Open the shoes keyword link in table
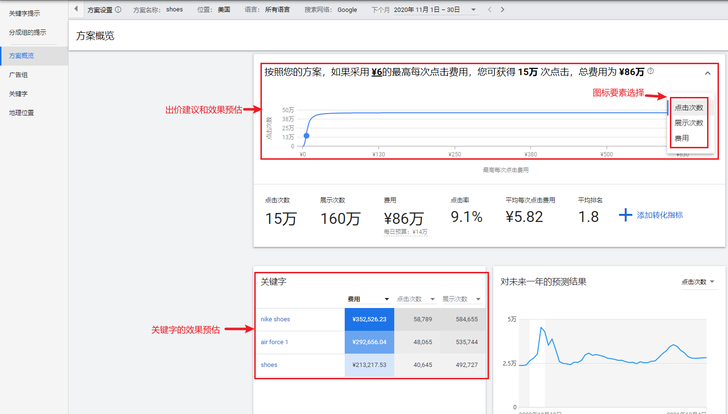This screenshot has height=414, width=728. click(x=269, y=365)
